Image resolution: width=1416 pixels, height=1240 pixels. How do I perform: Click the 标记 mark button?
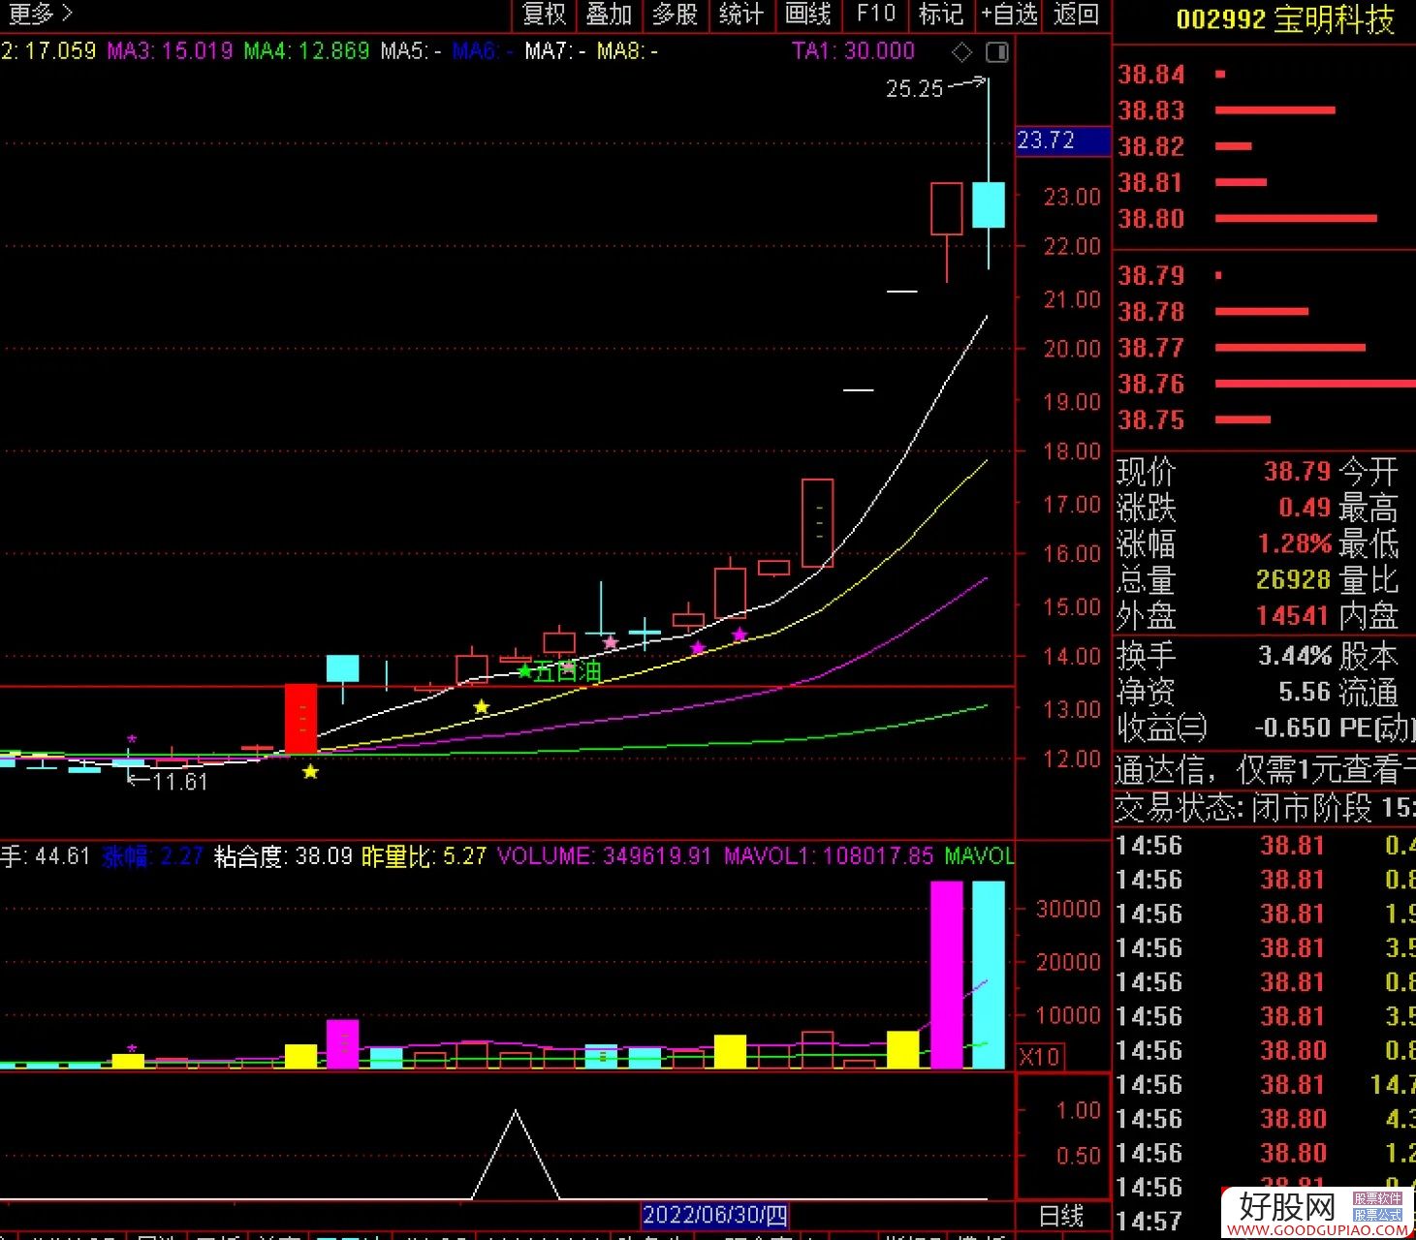click(941, 14)
